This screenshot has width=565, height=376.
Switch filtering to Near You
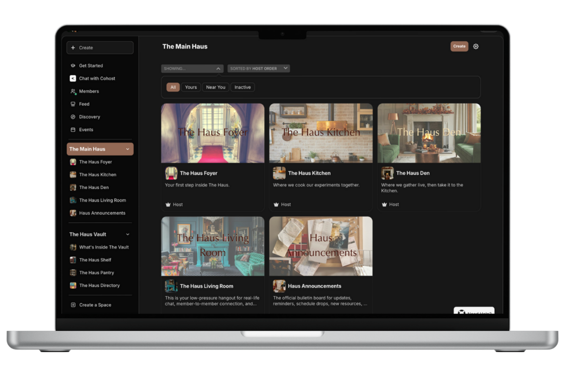click(x=215, y=87)
